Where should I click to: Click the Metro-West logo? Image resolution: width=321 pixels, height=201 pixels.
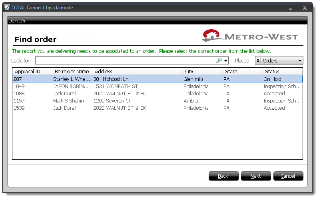[x=250, y=36]
